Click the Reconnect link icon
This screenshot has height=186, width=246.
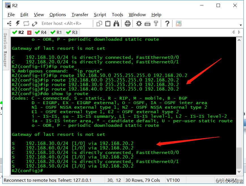pyautogui.click(x=35, y=24)
